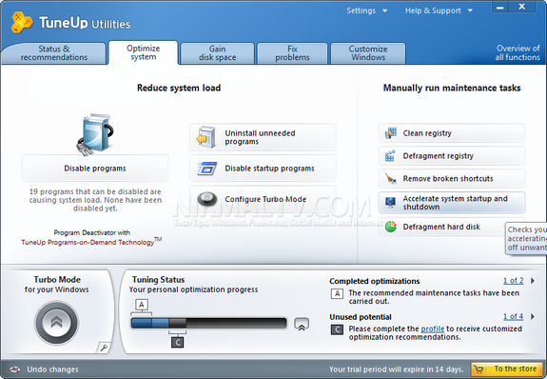Follow the profile hyperlink
547x379 pixels.
(x=433, y=329)
